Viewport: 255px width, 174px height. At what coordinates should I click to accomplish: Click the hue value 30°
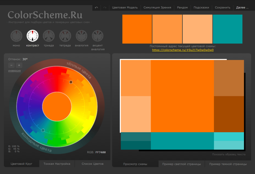(25, 59)
